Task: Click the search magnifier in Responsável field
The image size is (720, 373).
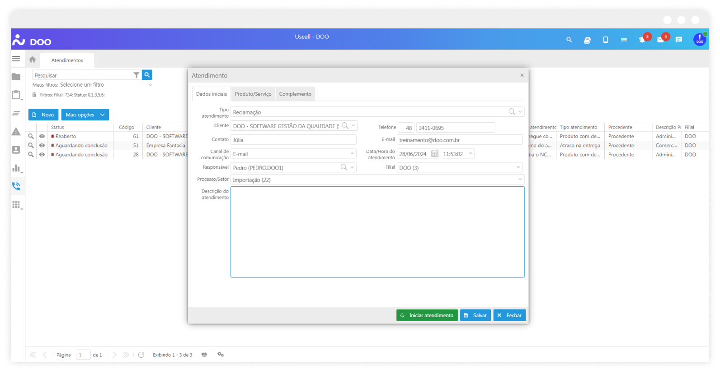Action: 344,167
